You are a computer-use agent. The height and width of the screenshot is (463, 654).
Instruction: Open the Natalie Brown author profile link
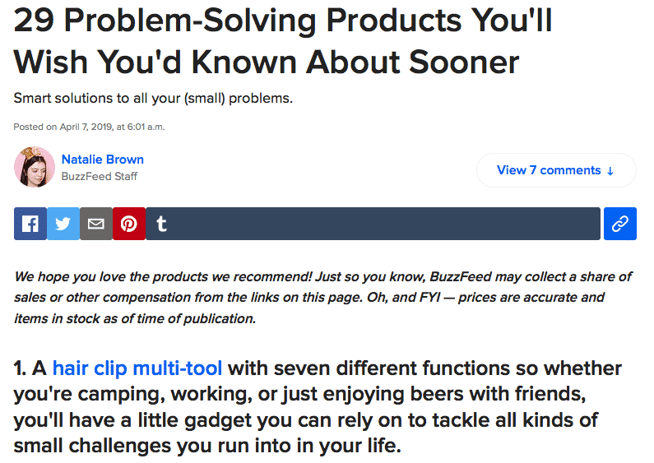(103, 159)
